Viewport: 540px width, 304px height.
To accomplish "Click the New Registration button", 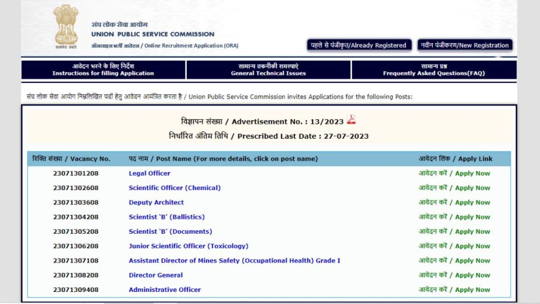I will point(465,45).
